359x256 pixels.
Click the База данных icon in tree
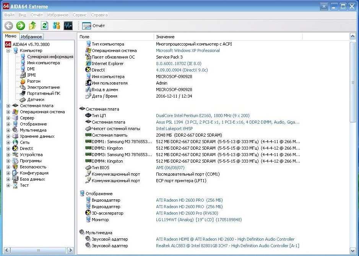coord(15,179)
